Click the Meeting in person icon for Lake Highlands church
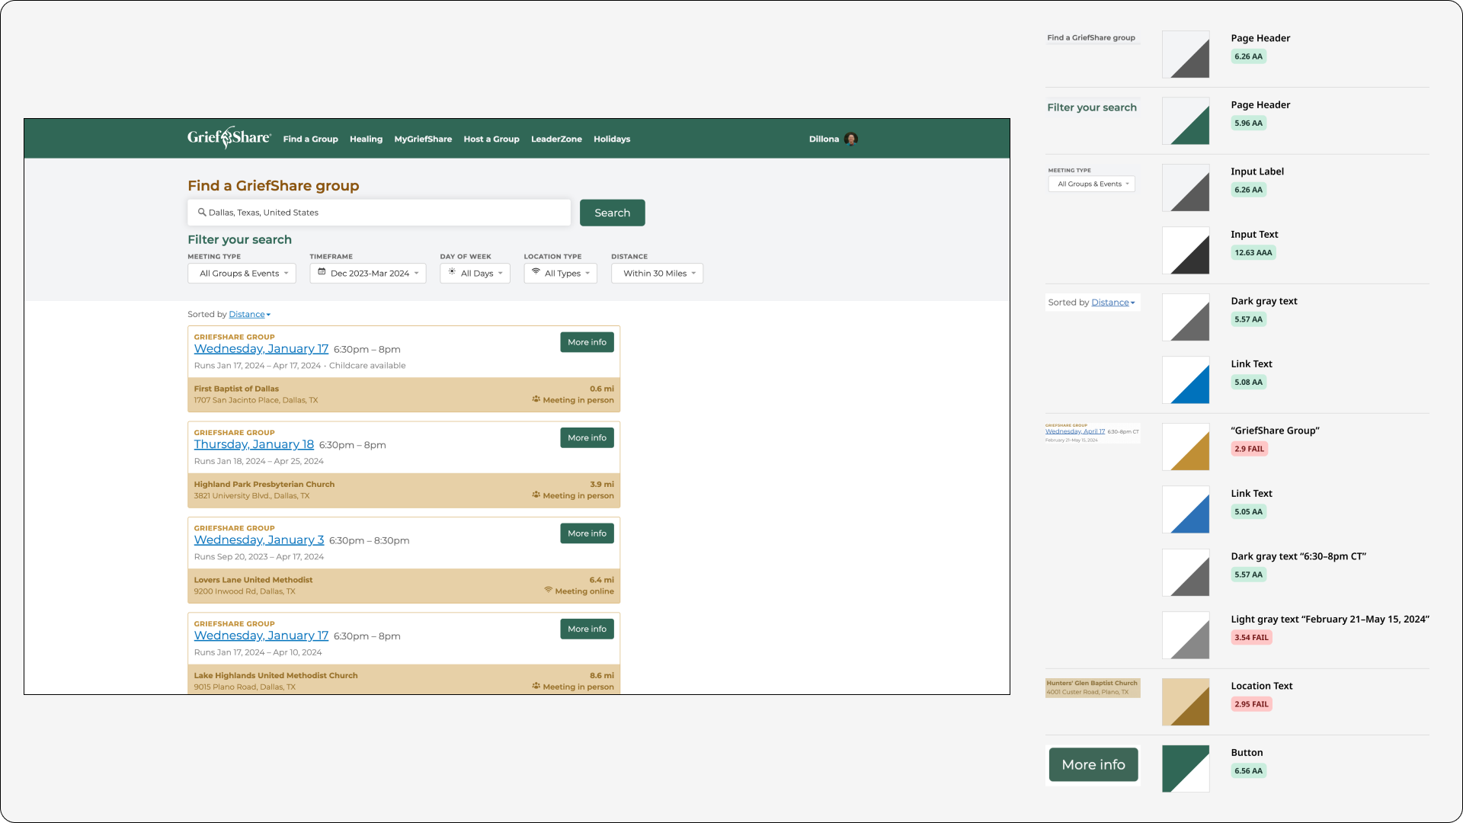The width and height of the screenshot is (1463, 823). [536, 686]
